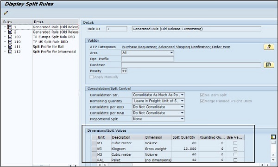Click the pencil edit/display toggle icon

tap(6, 13)
